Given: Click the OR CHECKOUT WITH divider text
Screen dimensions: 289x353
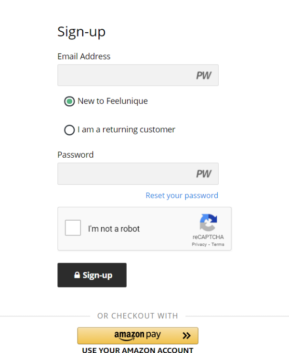Looking at the screenshot, I should click(138, 316).
